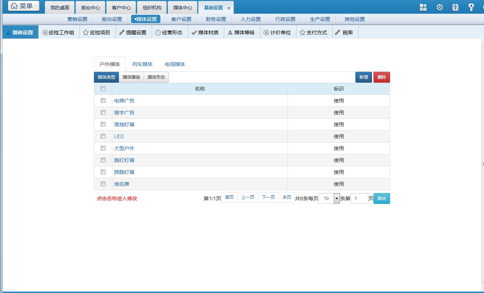
Task: Open 客户设置 menu
Action: tap(181, 19)
